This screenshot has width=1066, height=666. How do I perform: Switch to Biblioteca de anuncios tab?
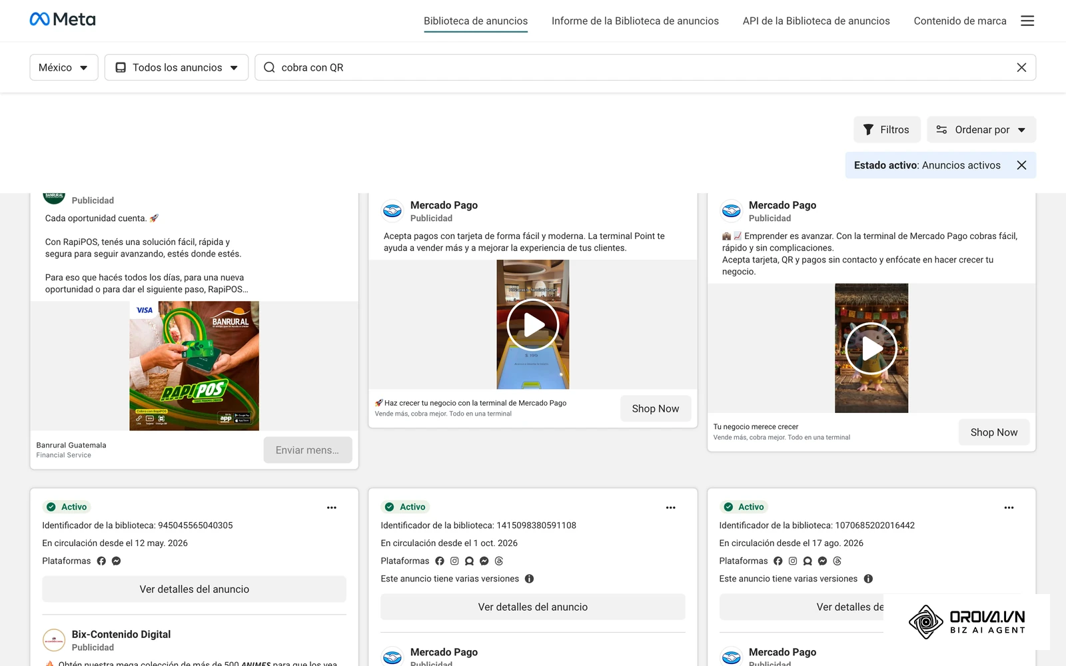tap(476, 21)
